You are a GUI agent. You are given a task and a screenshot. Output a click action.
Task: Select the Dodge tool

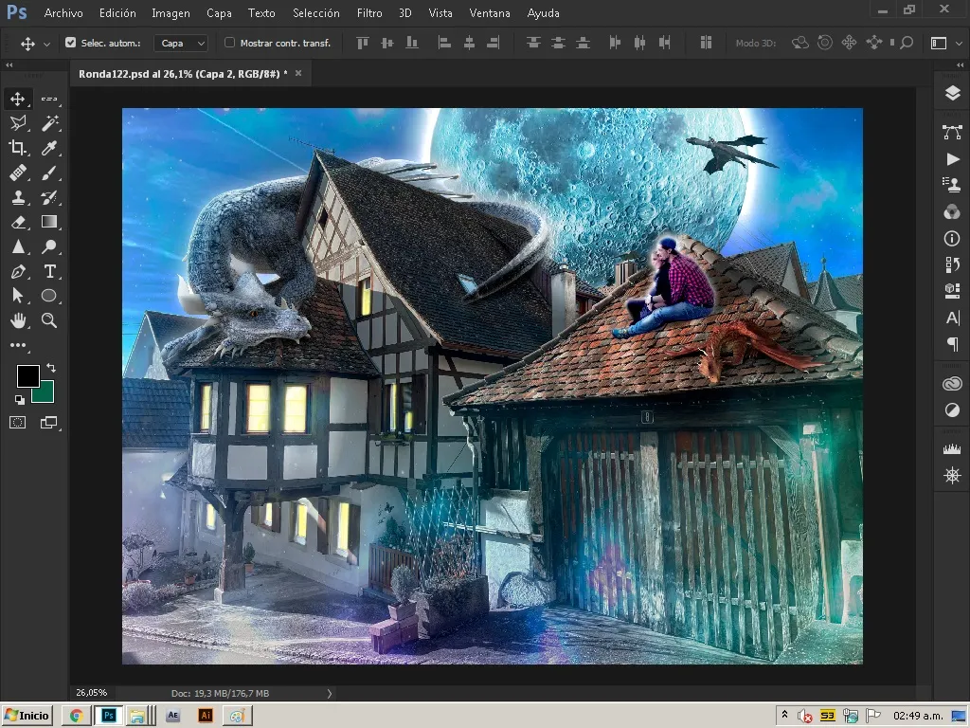(49, 246)
